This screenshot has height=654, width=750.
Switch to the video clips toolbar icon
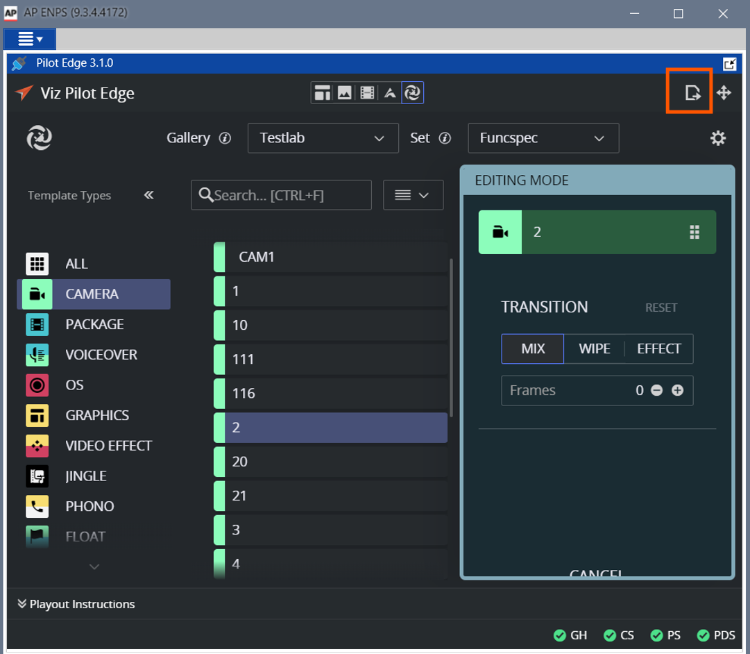(367, 93)
